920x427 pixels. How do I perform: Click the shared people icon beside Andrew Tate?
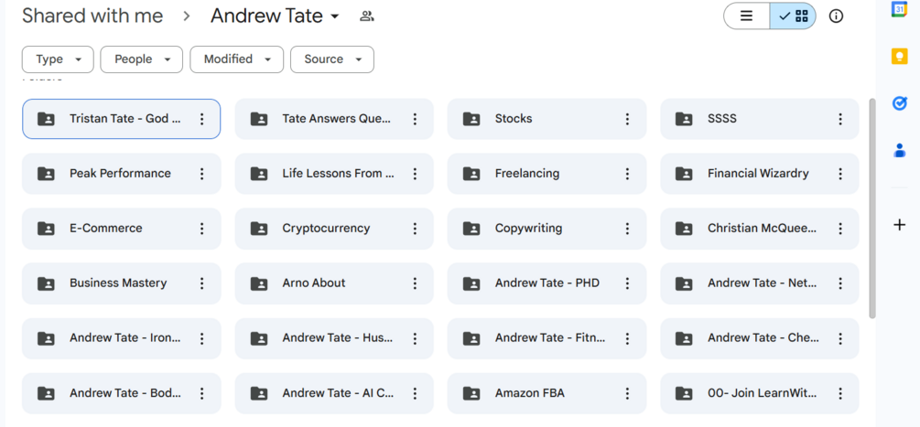(x=367, y=16)
